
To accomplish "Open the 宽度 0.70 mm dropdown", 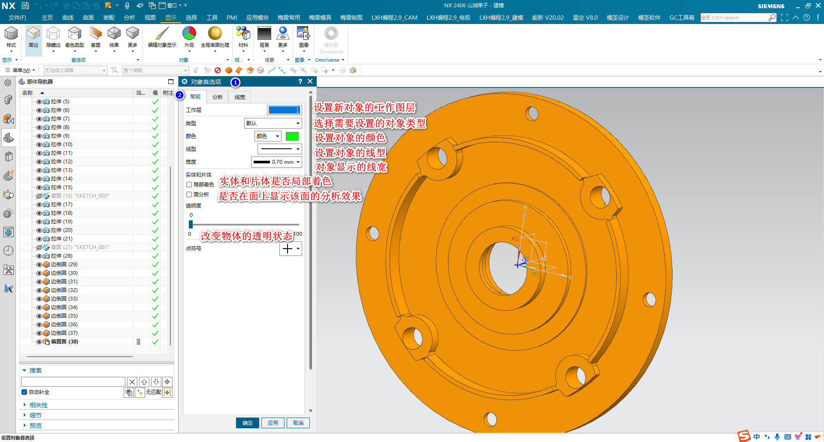I will (x=276, y=162).
